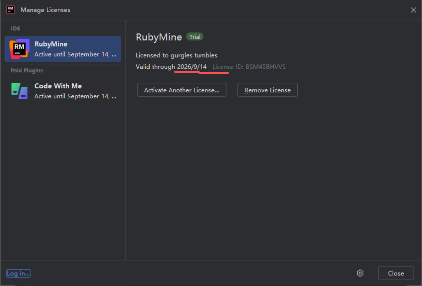Click the 'Licensed to gurgles tumbles' line

(177, 55)
